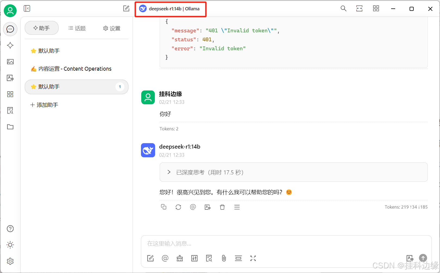Open knowledge base icon in input toolbar

209,258
